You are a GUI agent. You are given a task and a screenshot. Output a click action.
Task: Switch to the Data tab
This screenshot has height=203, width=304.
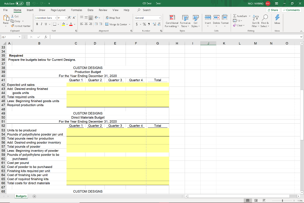[90, 10]
